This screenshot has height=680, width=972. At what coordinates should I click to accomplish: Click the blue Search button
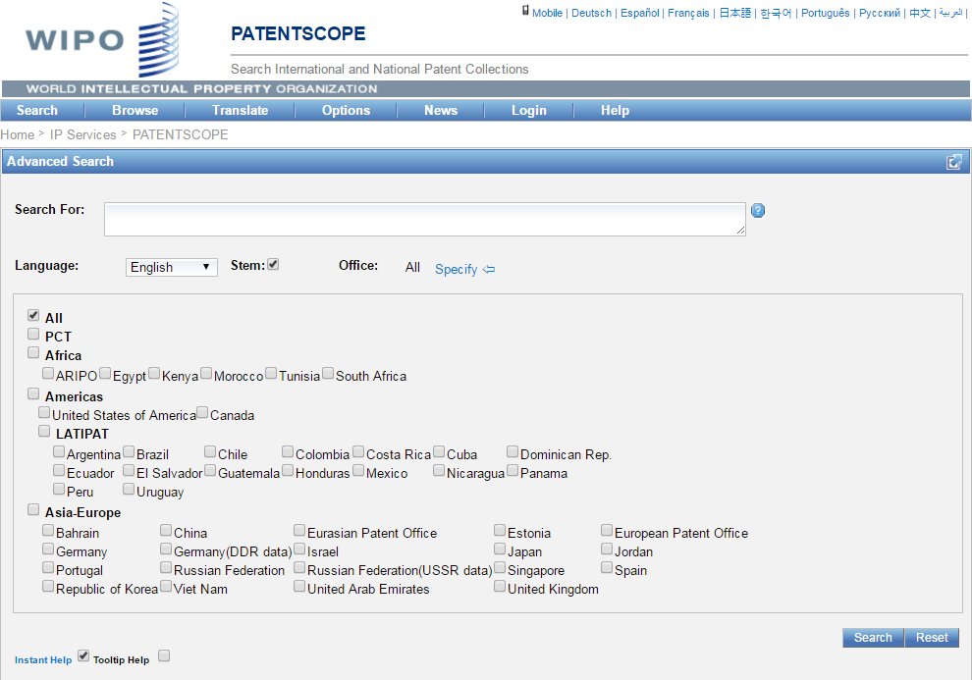(x=873, y=637)
